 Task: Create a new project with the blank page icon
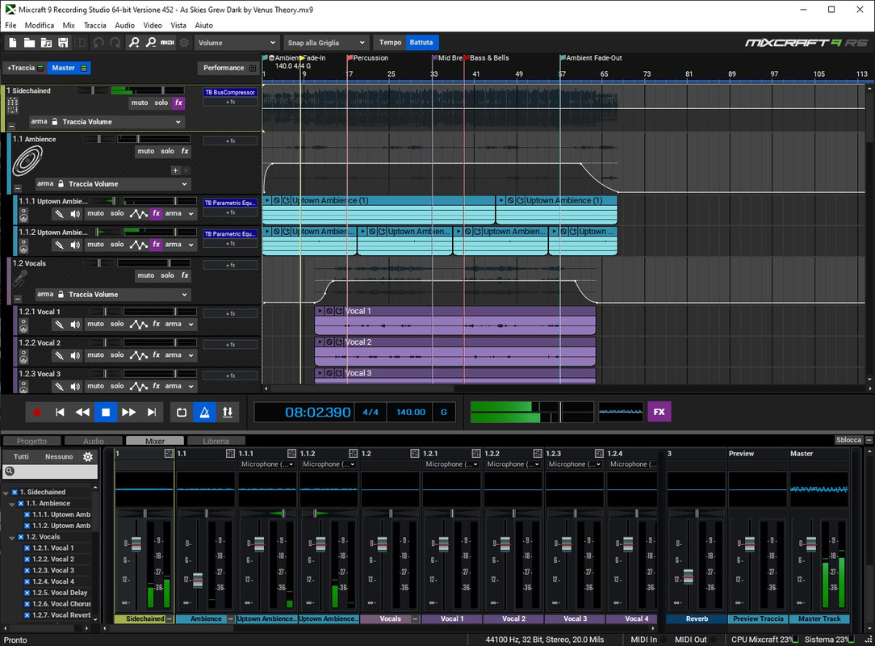(13, 43)
